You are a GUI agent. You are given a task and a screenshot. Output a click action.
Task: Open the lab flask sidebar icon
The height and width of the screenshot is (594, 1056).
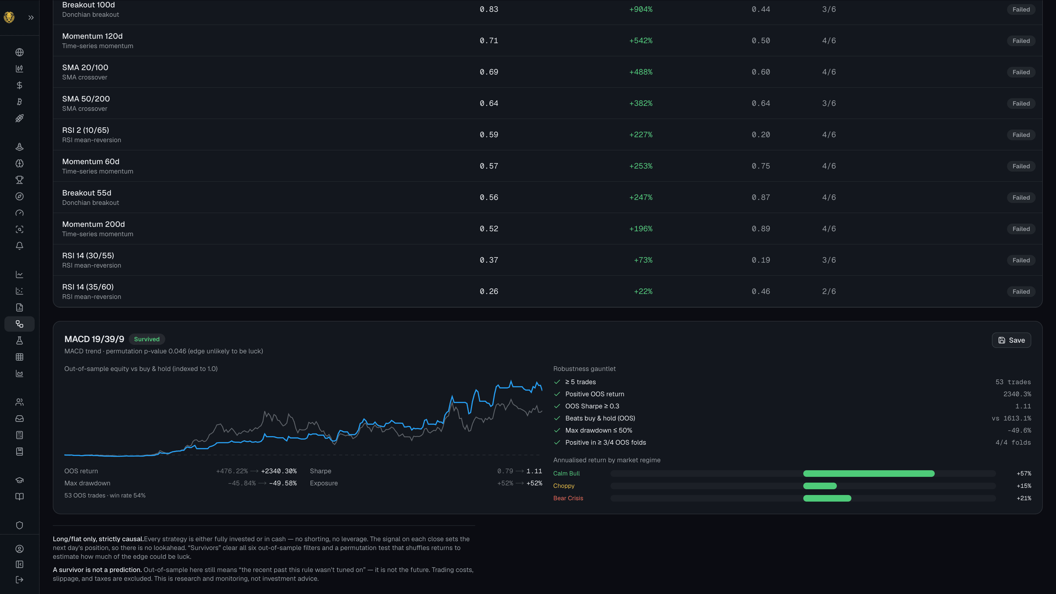click(19, 340)
